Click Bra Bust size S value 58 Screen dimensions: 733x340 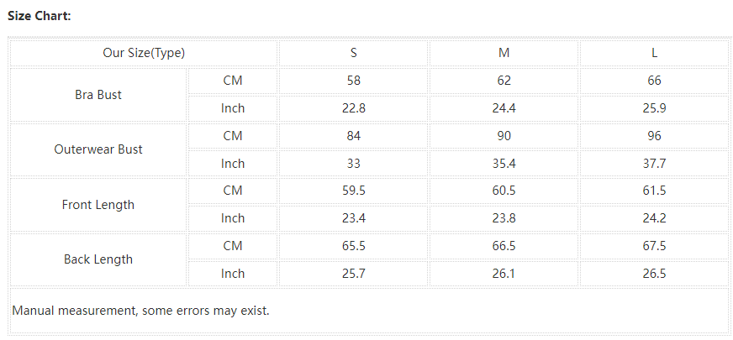pyautogui.click(x=353, y=81)
